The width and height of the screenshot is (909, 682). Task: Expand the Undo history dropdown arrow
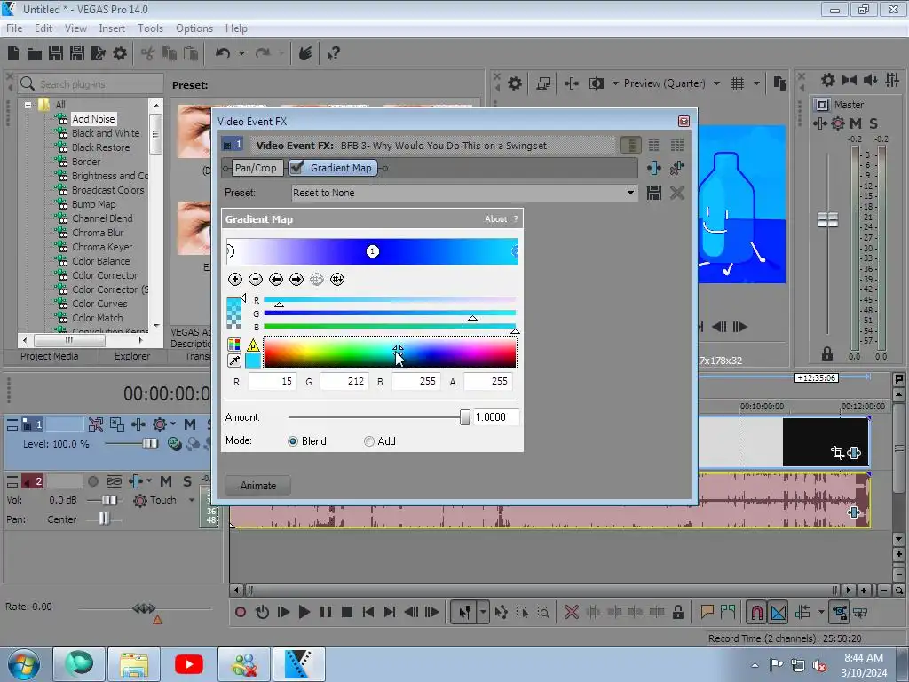[241, 54]
